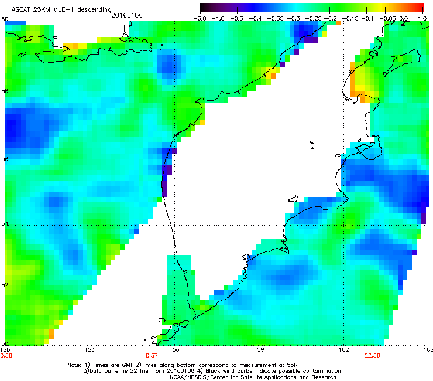
Task: Click the -0.25 color scale label
Action: click(x=313, y=19)
